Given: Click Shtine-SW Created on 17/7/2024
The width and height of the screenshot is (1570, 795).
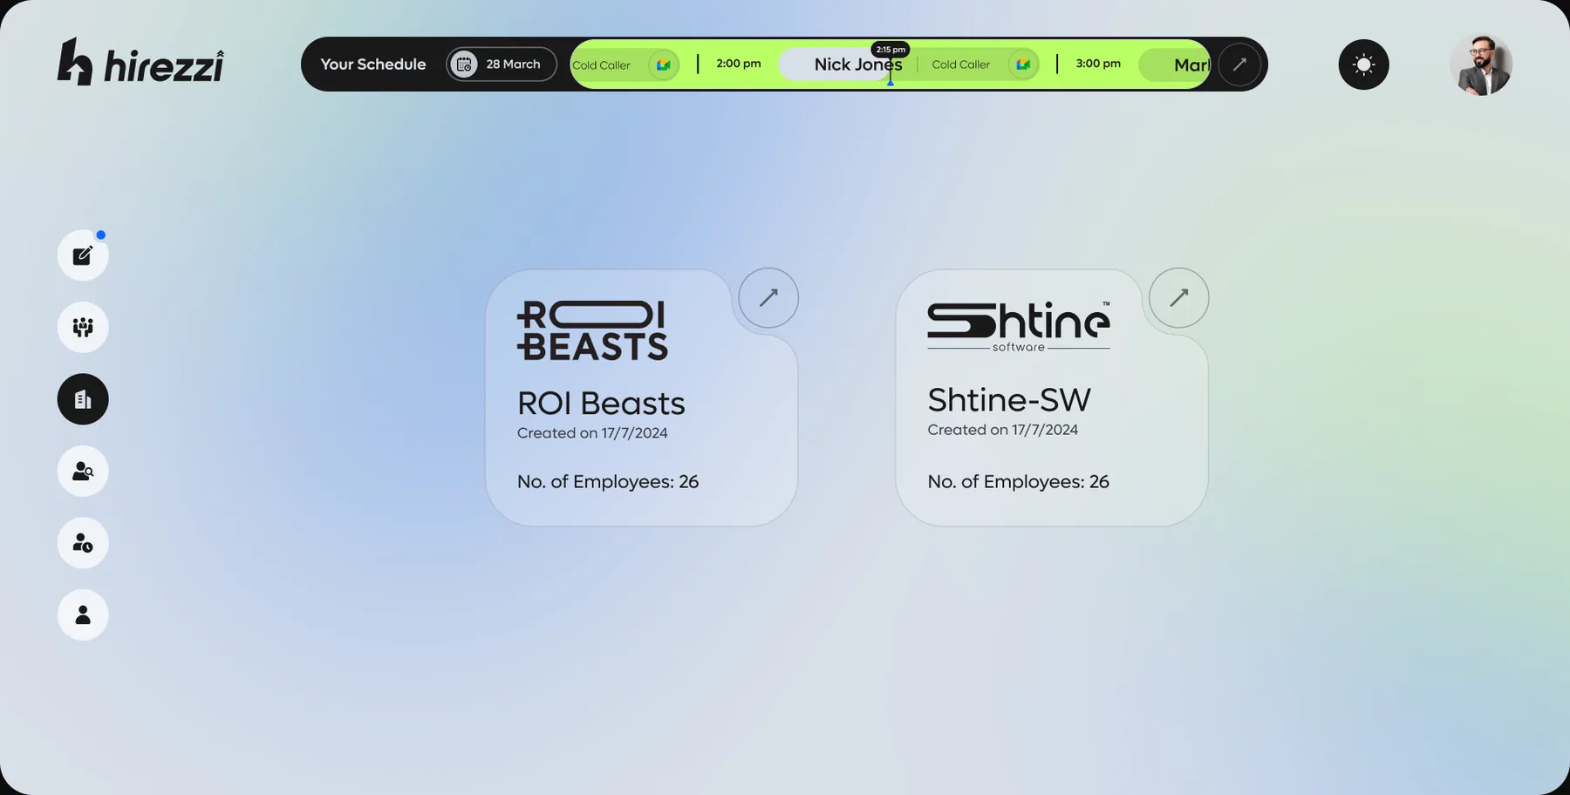Looking at the screenshot, I should [x=1003, y=430].
